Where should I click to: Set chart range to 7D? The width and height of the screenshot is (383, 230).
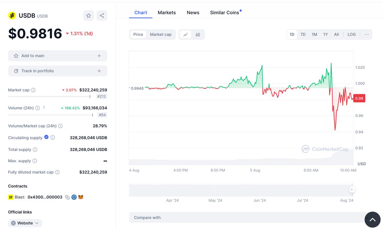303,34
